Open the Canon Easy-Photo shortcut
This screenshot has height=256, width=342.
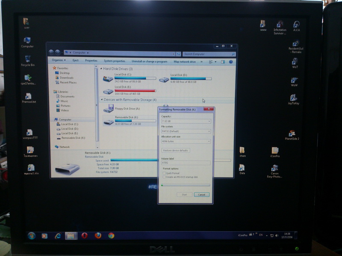click(x=274, y=172)
